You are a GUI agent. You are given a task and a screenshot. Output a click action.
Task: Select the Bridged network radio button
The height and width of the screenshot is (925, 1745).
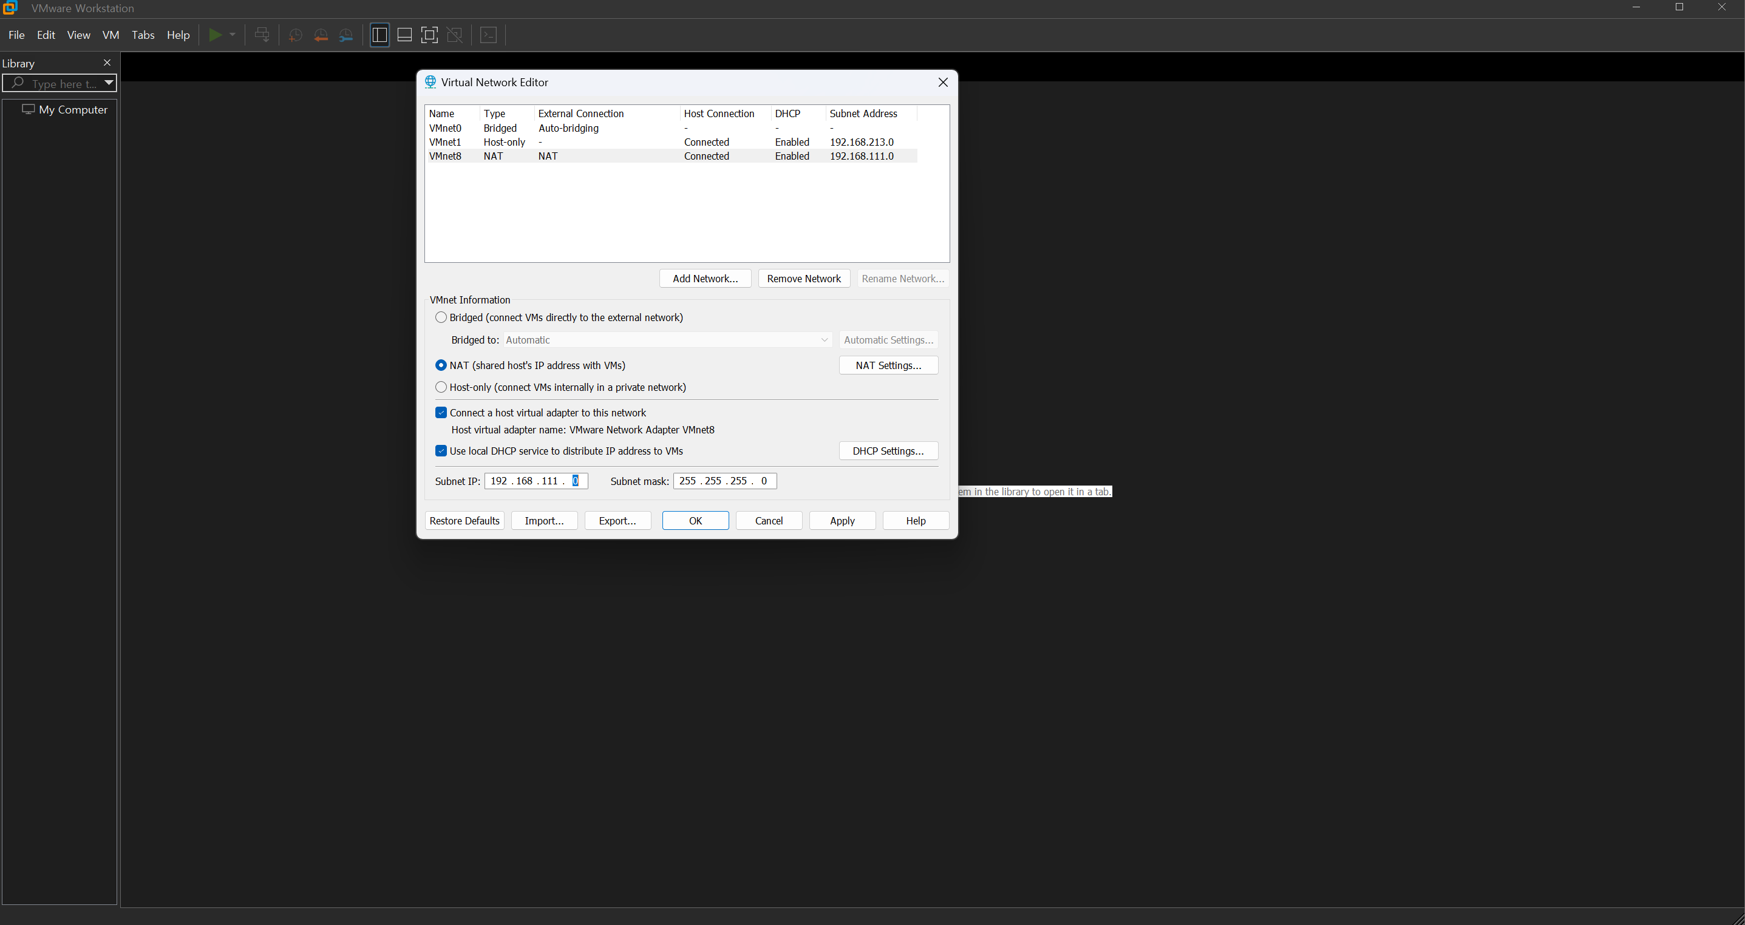(x=441, y=317)
